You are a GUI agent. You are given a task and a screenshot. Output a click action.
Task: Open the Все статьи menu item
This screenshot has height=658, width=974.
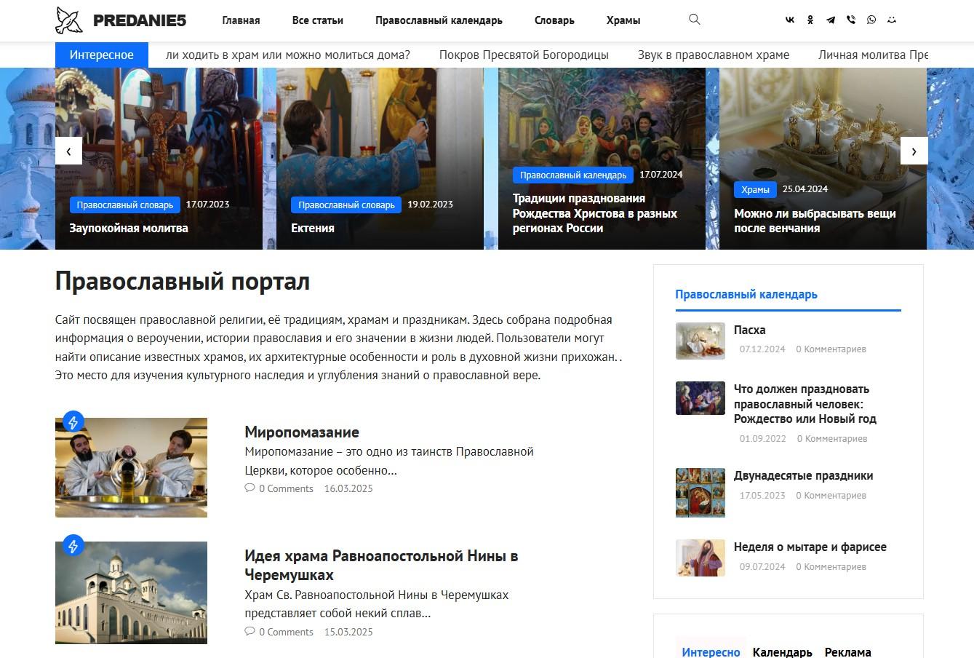[x=318, y=20]
